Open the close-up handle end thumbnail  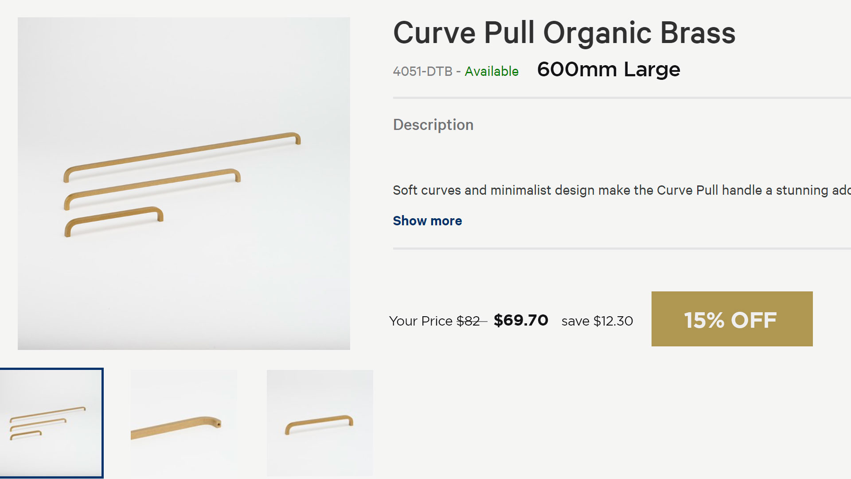point(183,423)
